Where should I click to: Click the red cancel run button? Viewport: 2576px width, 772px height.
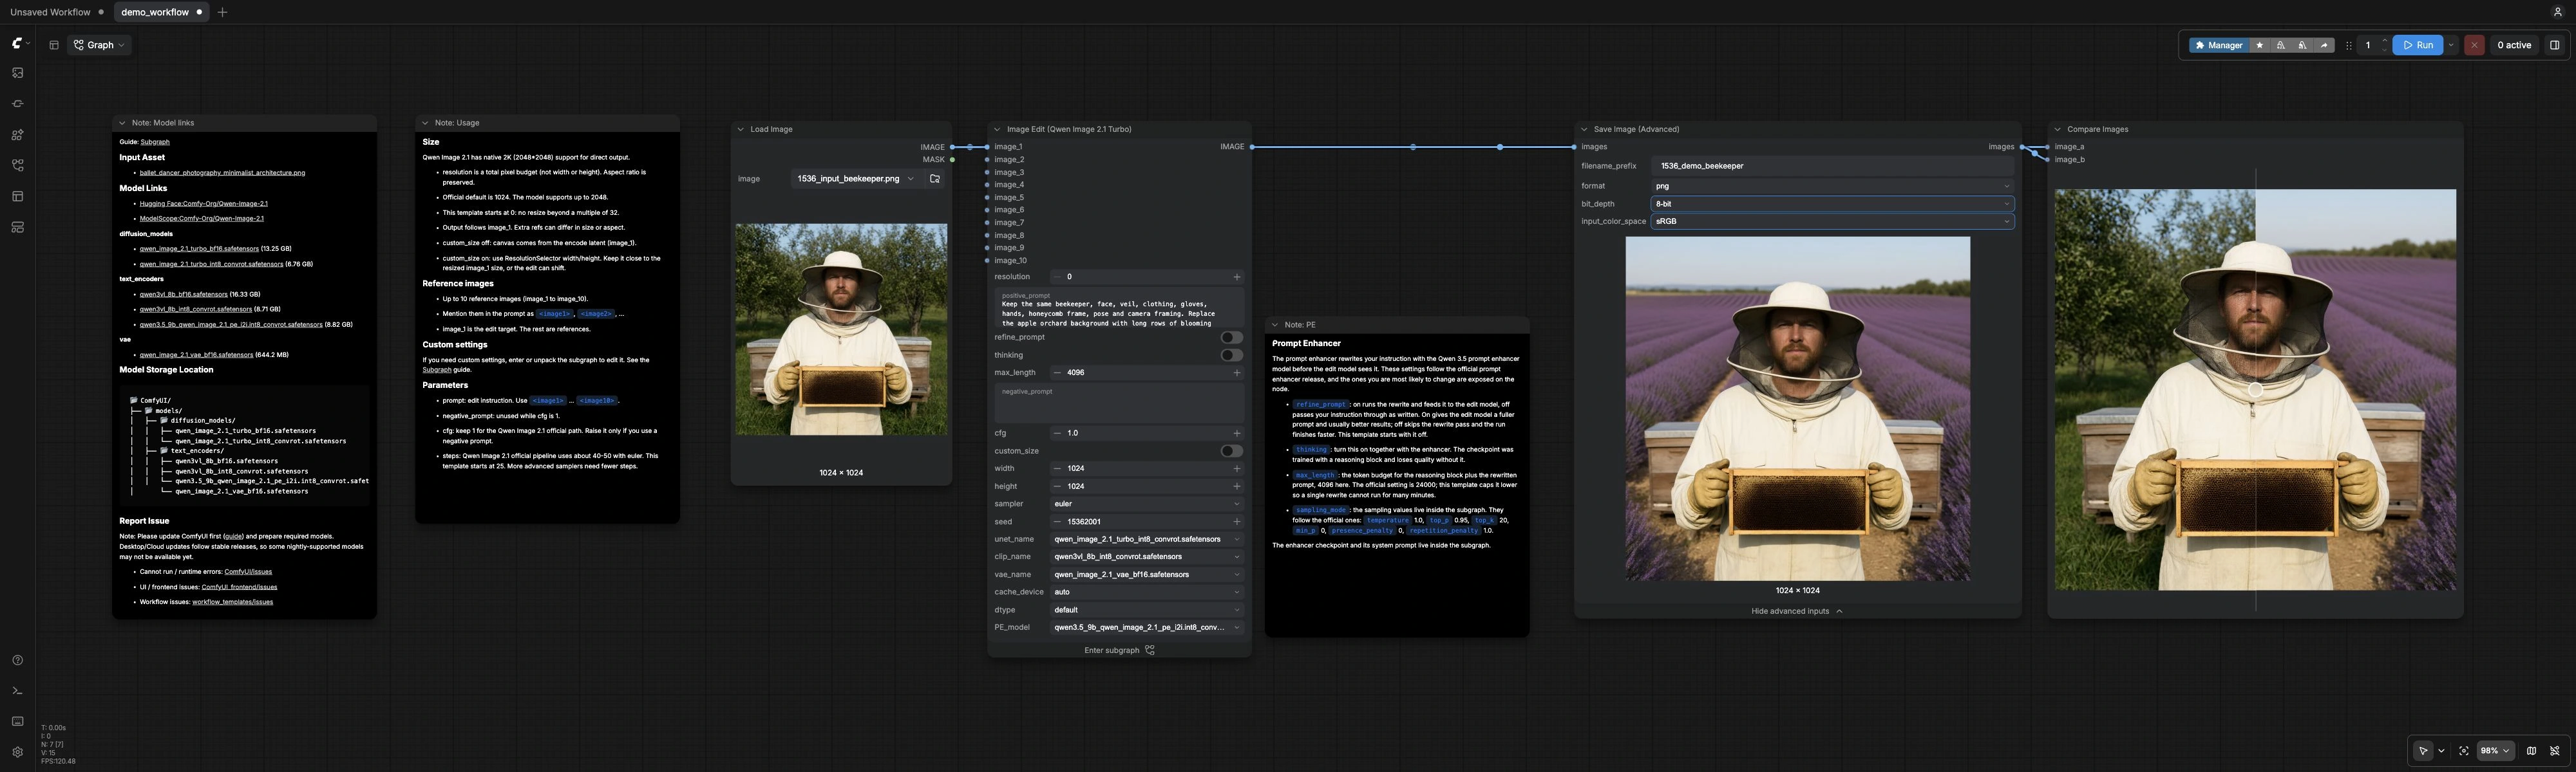tap(2474, 45)
